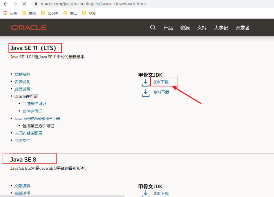Click the address bar URL
Screen dimensions: 274x197
[93, 4]
